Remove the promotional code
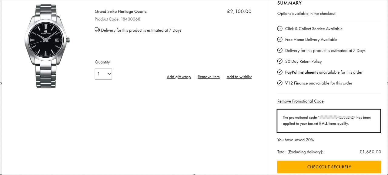Screen dimensions: 388x175 click(300, 101)
